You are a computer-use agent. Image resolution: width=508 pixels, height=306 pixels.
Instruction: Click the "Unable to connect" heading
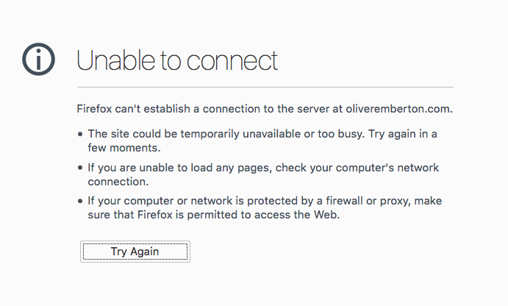(x=177, y=60)
